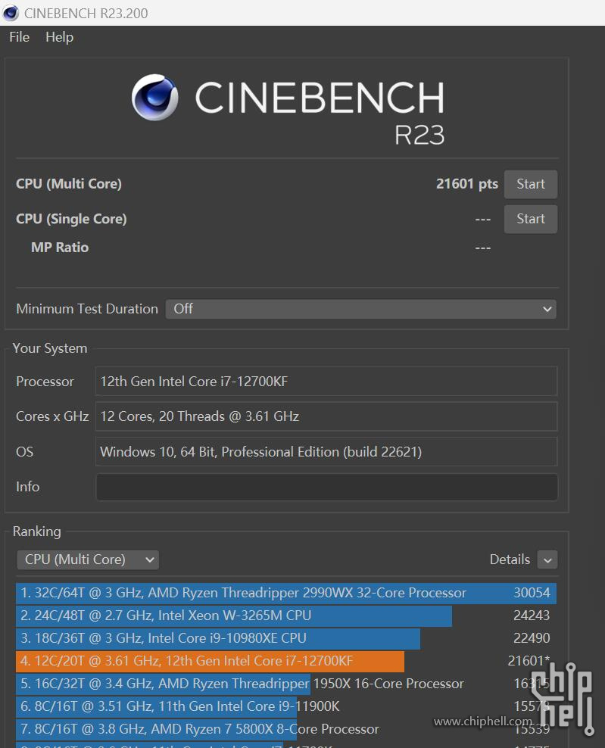Click the OS version field

(x=326, y=452)
